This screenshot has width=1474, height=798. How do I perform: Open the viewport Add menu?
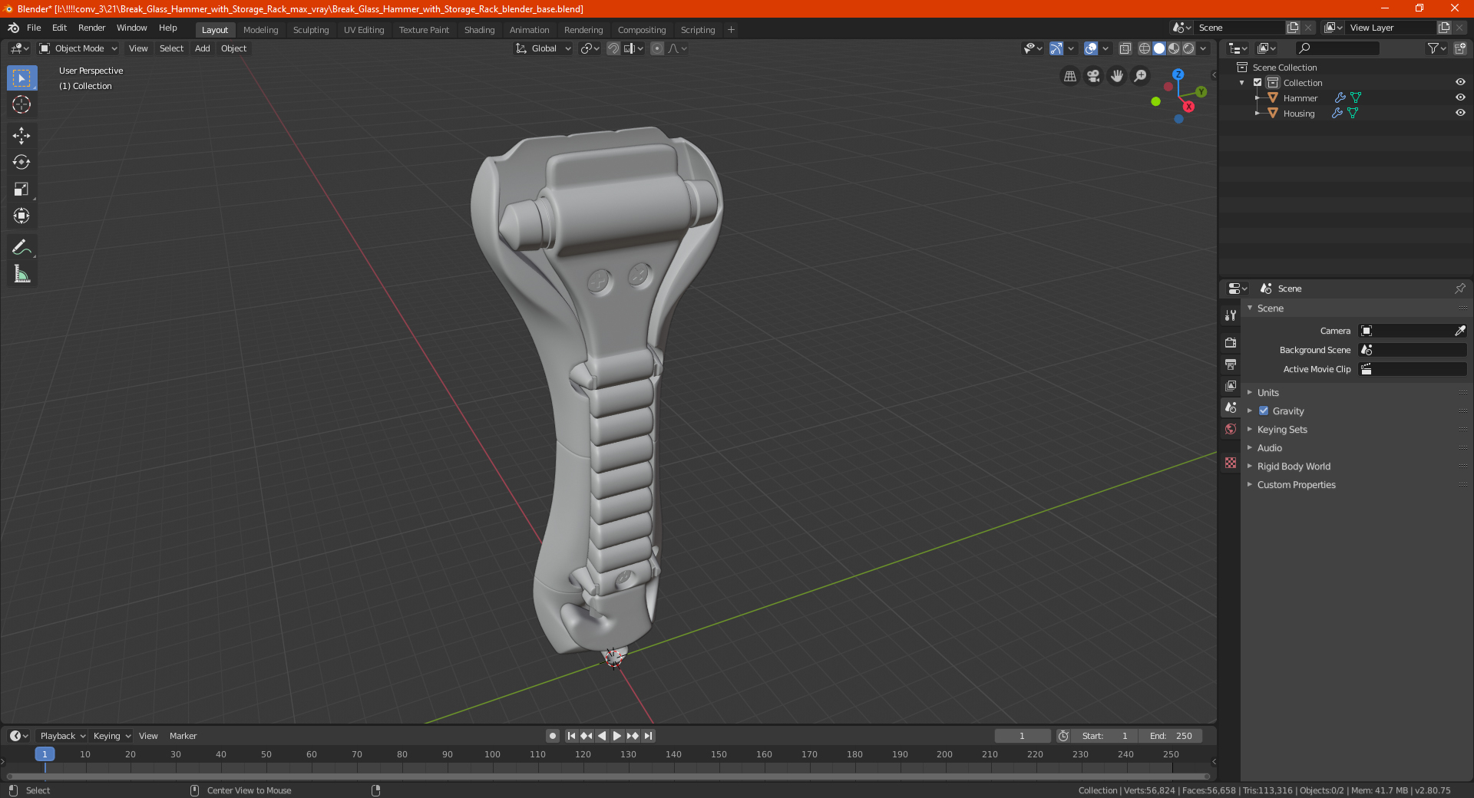pos(202,48)
